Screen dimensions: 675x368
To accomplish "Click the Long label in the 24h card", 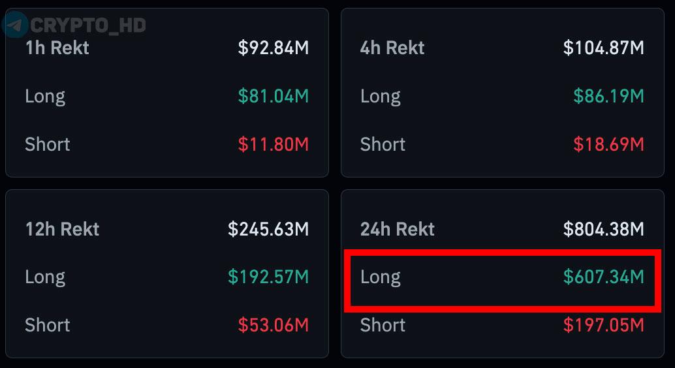I will 381,277.
